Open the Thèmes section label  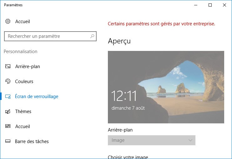coord(23,112)
